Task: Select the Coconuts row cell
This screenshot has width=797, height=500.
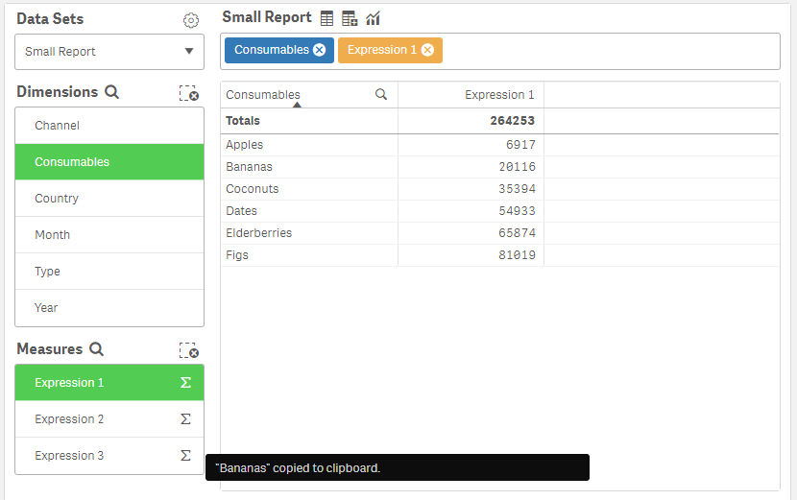Action: point(309,189)
